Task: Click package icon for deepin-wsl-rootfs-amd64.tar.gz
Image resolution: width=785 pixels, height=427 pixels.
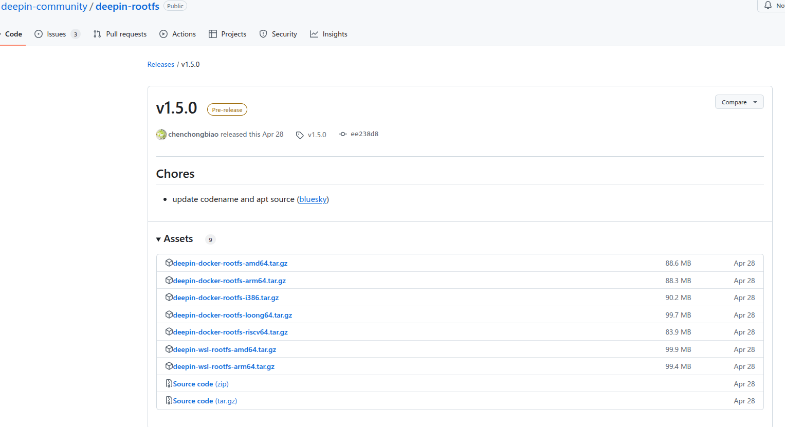Action: (x=169, y=349)
